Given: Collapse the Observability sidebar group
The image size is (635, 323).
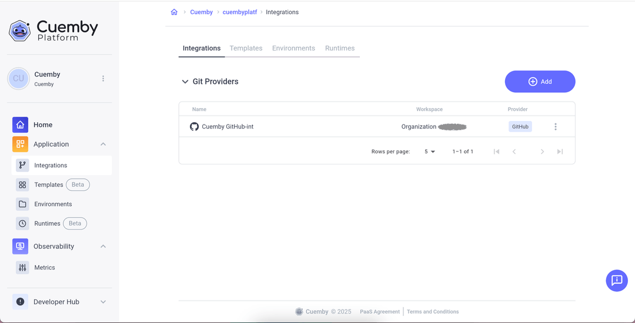Looking at the screenshot, I should [103, 247].
